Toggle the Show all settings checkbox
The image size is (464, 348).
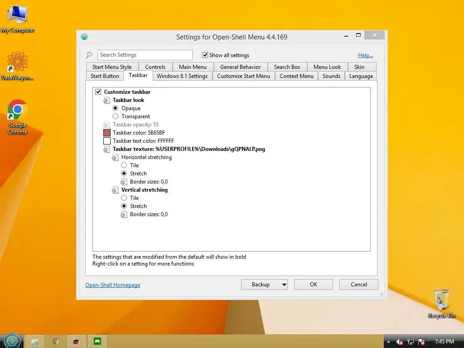(x=205, y=55)
